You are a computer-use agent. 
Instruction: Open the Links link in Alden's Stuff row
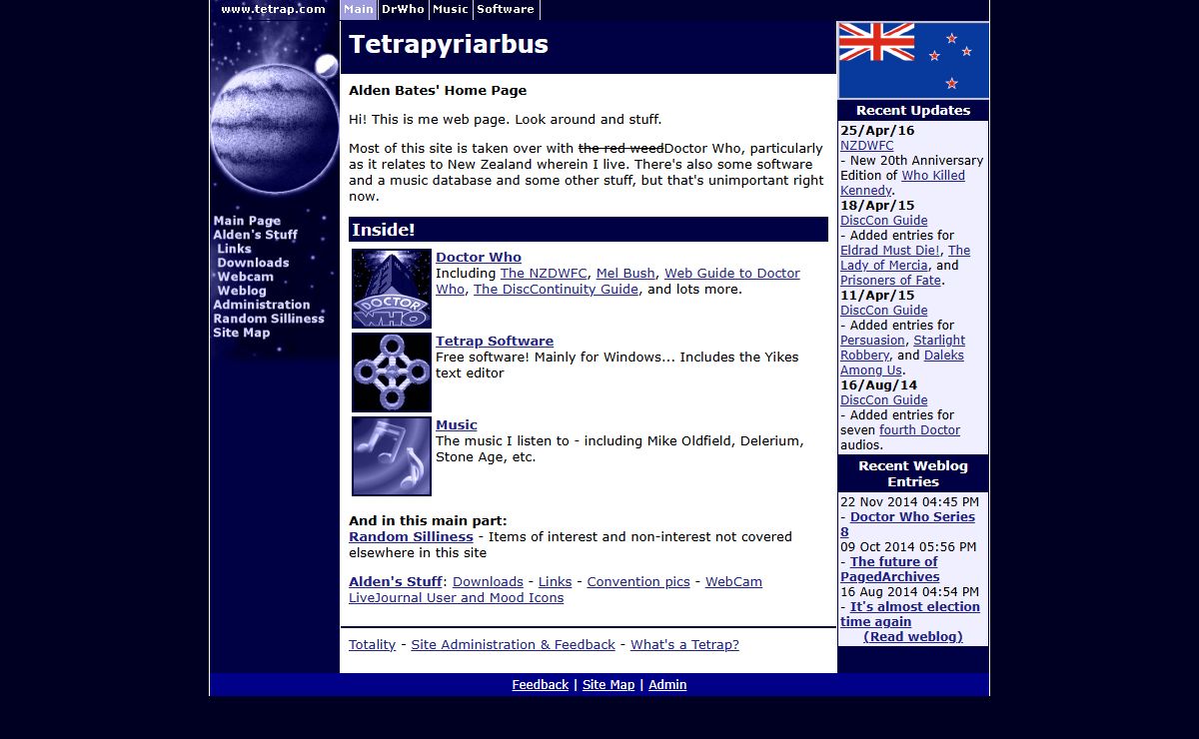[x=556, y=581]
